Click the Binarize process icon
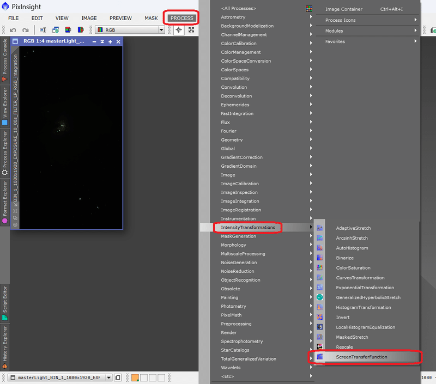The width and height of the screenshot is (436, 384). pyautogui.click(x=320, y=258)
